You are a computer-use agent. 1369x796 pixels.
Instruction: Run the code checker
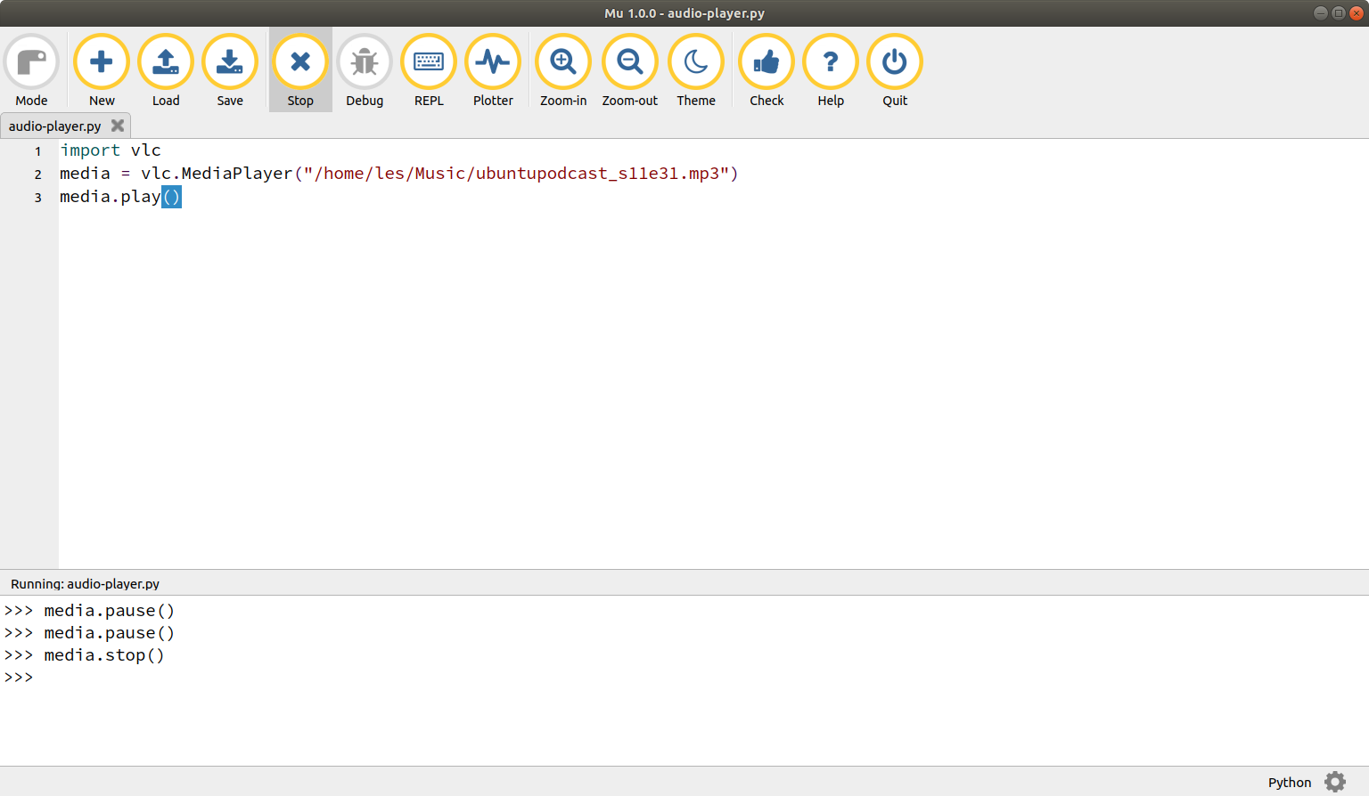(x=766, y=69)
